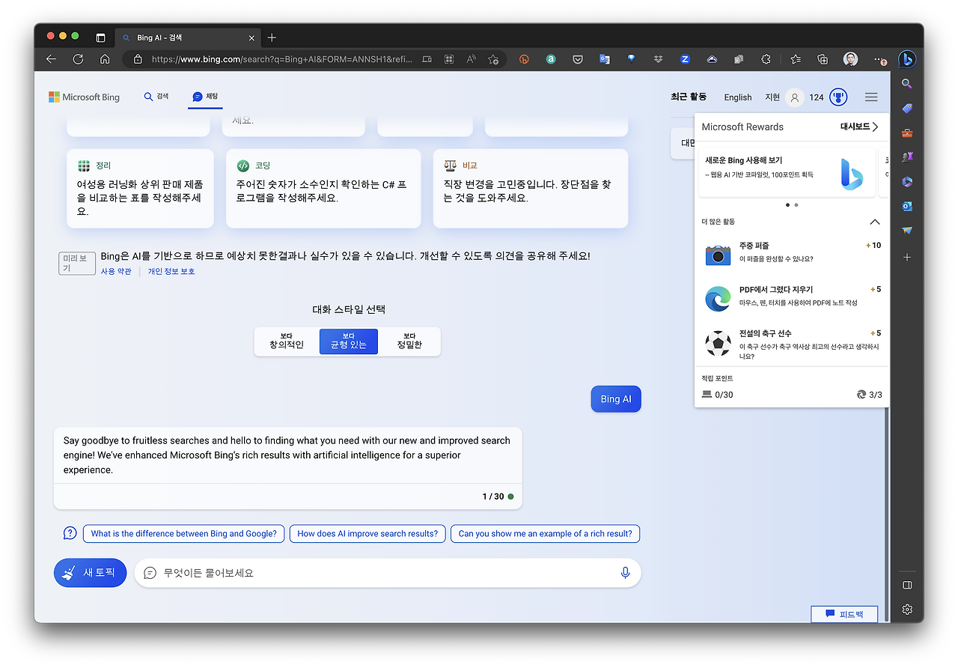Image resolution: width=958 pixels, height=668 pixels.
Task: Click the sidebar Search magnifier icon
Action: tap(907, 84)
